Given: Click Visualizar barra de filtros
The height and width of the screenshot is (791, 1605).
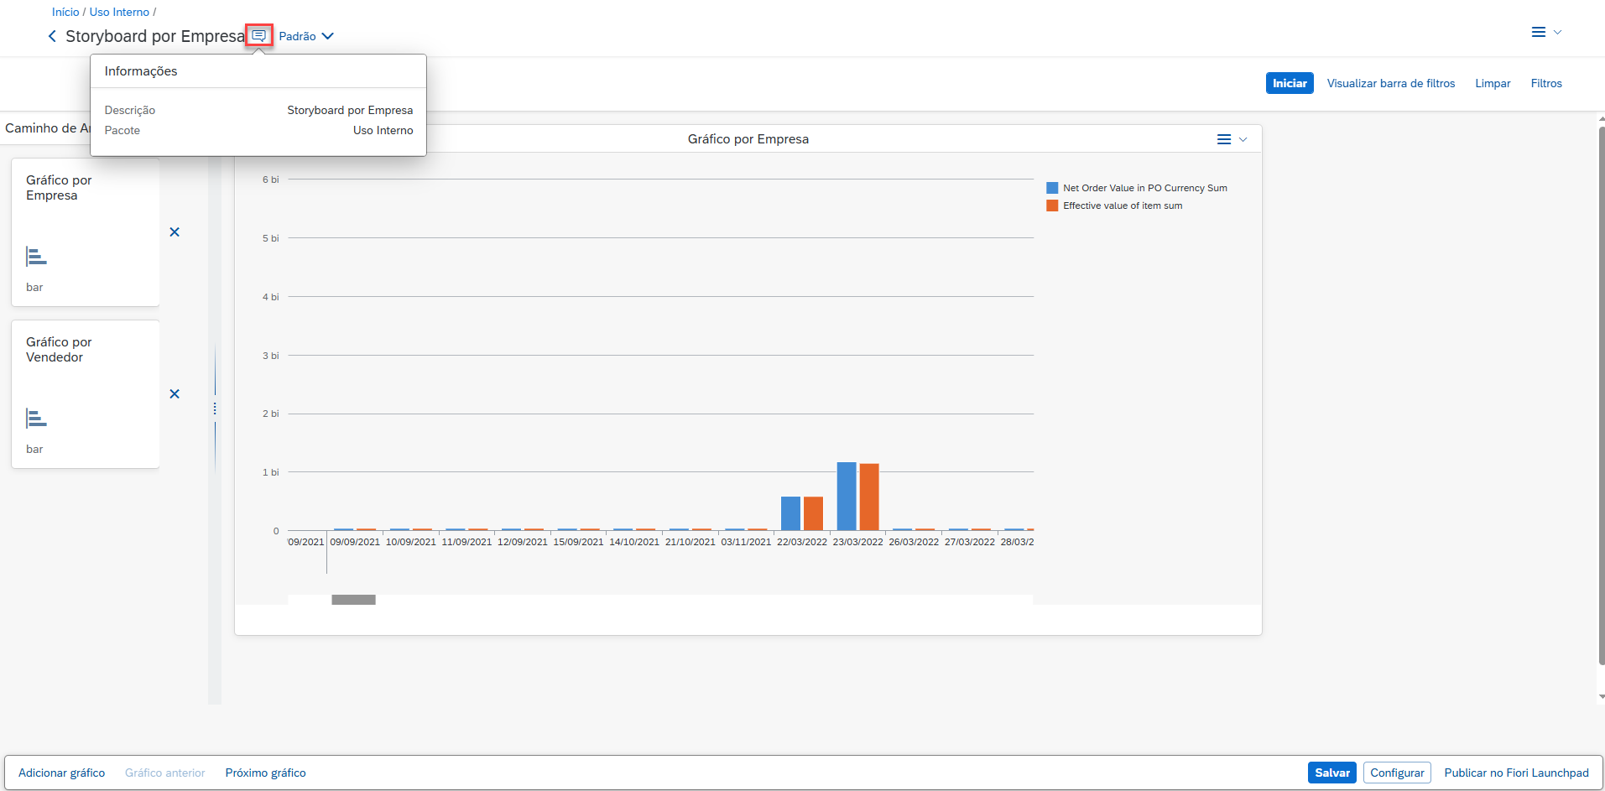Looking at the screenshot, I should point(1390,83).
